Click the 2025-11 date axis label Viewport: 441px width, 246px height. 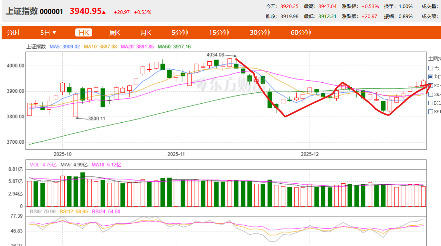176,154
